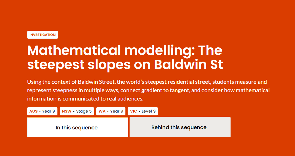Click the orange WA label text
The height and width of the screenshot is (156, 295).
(102, 111)
